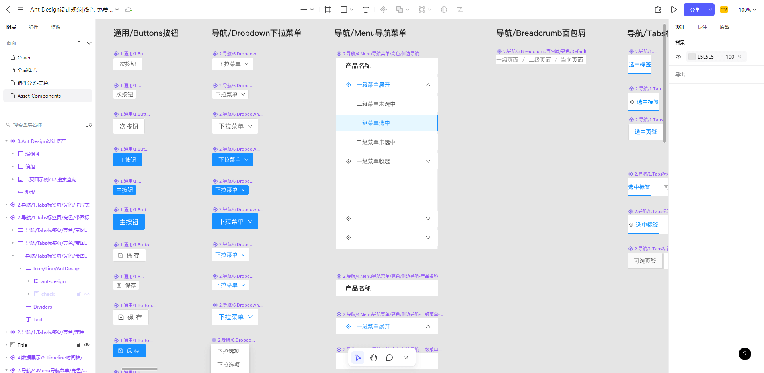Switch to 资源 tab

click(56, 27)
